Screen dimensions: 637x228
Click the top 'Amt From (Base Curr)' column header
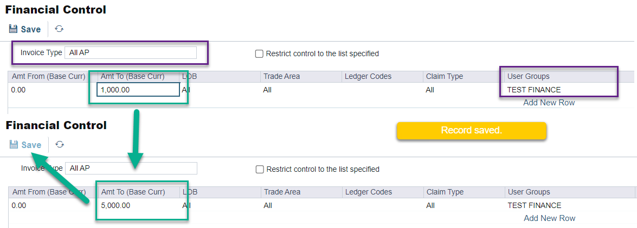(49, 77)
